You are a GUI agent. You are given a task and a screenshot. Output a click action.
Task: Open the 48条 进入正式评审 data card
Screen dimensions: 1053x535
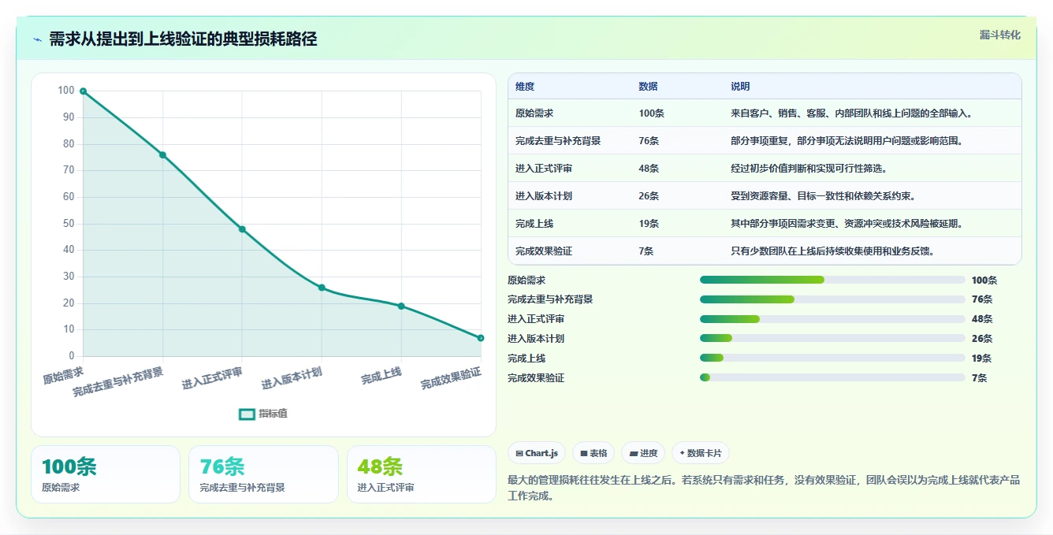pyautogui.click(x=422, y=474)
